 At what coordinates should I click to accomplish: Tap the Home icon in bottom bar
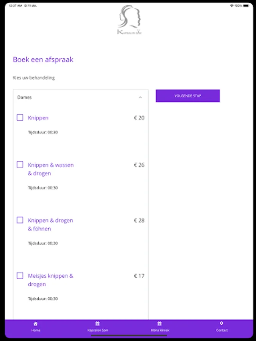pos(36,324)
